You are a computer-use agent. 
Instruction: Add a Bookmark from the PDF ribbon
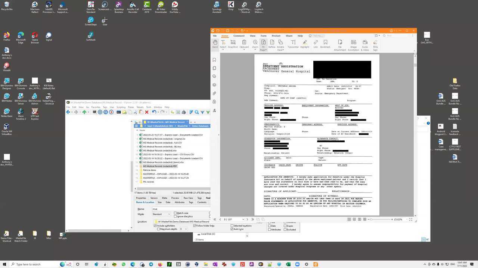click(x=325, y=44)
